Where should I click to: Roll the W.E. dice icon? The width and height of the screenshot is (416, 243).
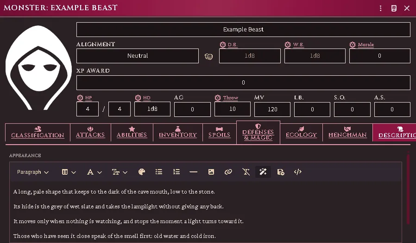point(288,45)
